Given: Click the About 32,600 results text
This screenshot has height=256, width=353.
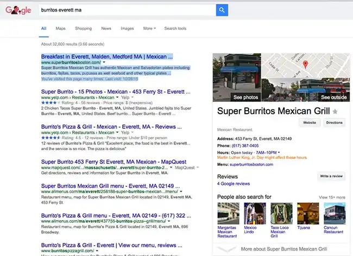Looking at the screenshot, I should pyautogui.click(x=73, y=44).
